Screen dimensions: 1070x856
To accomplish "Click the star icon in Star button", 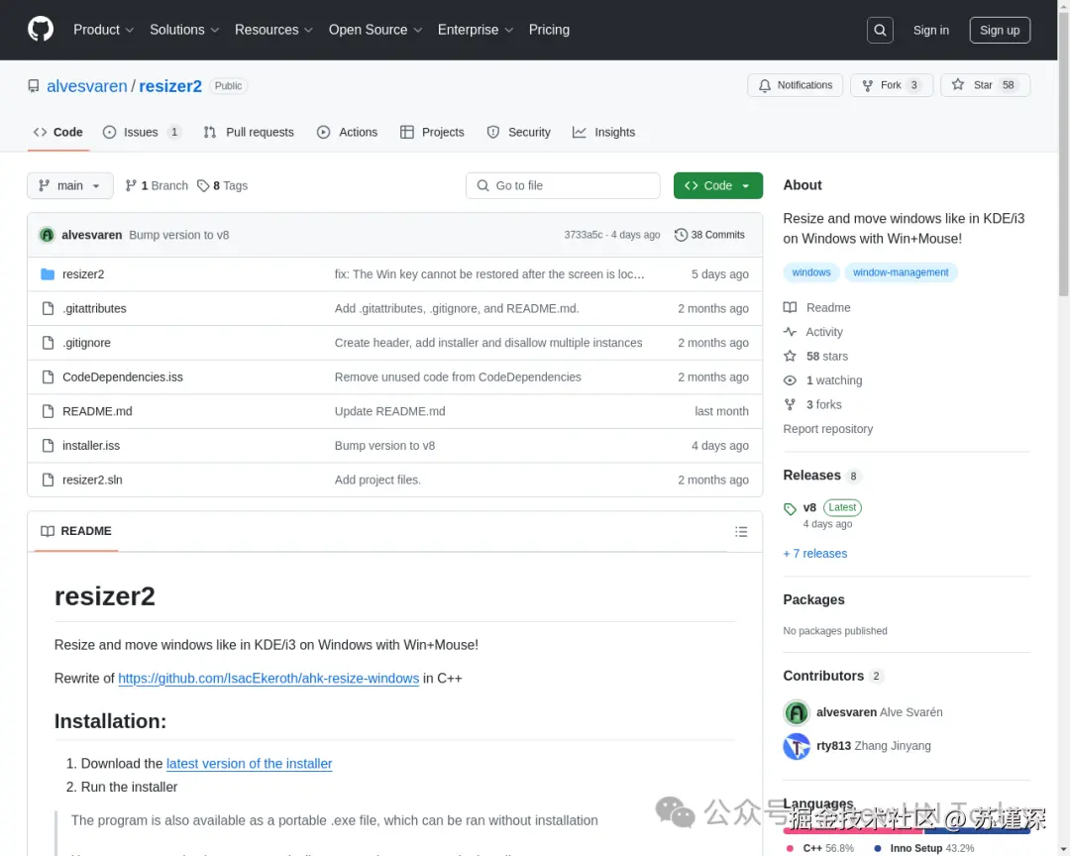I will [958, 84].
